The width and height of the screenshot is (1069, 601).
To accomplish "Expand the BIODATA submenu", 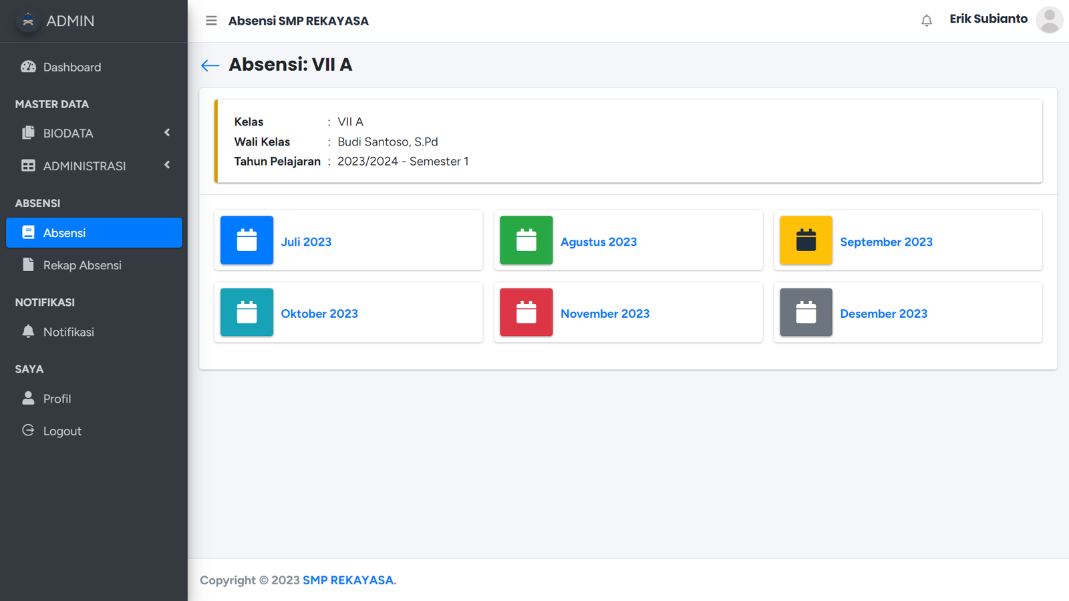I will click(x=94, y=133).
